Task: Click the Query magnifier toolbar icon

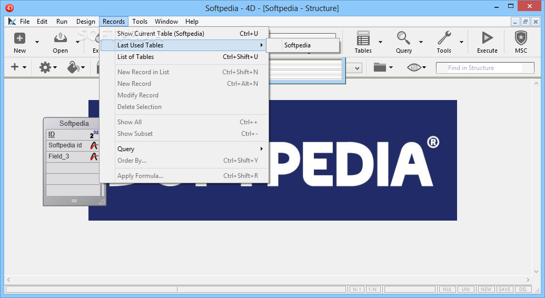Action: click(403, 38)
